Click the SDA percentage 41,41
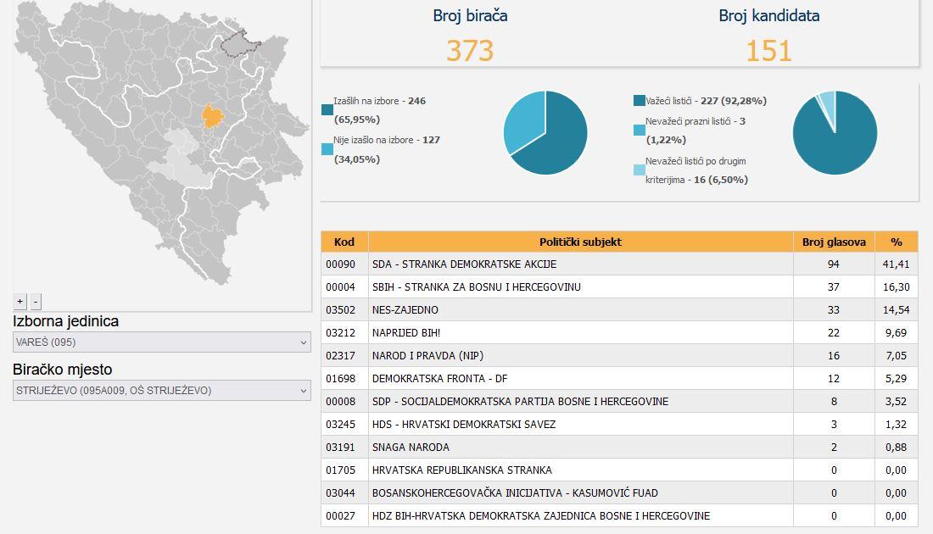Screen dimensions: 933x534 [897, 264]
